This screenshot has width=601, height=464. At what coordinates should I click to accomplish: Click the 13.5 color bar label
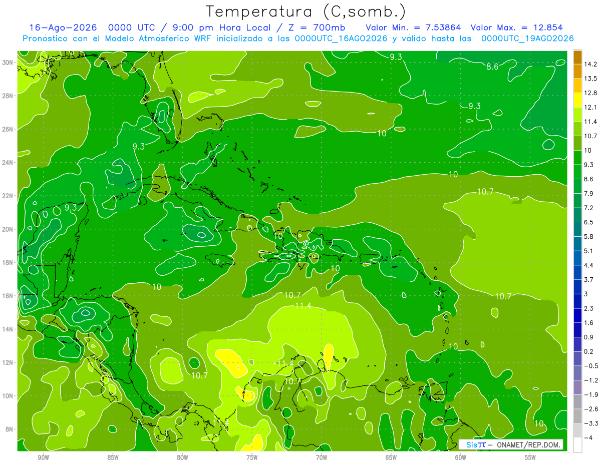(590, 79)
